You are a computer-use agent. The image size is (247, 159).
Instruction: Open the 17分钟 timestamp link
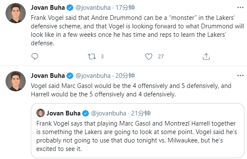click(x=125, y=8)
